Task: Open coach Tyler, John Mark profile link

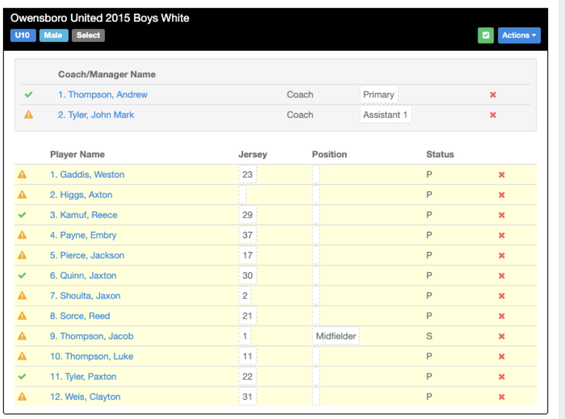Action: [96, 115]
